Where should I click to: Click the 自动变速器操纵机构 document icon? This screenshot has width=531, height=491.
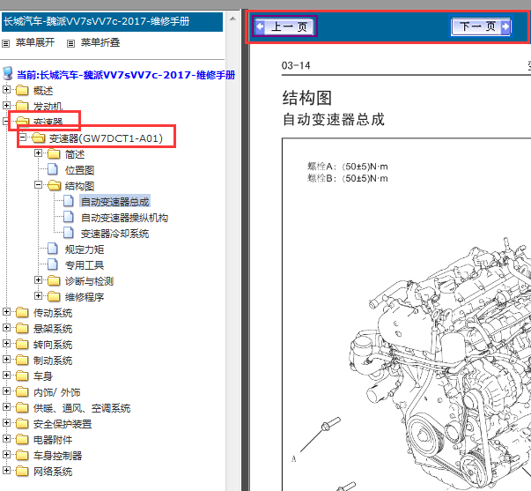pos(69,217)
